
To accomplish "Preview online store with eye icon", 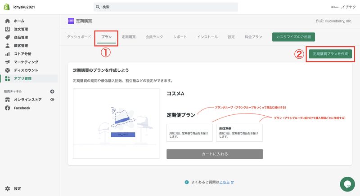I will coord(52,100).
